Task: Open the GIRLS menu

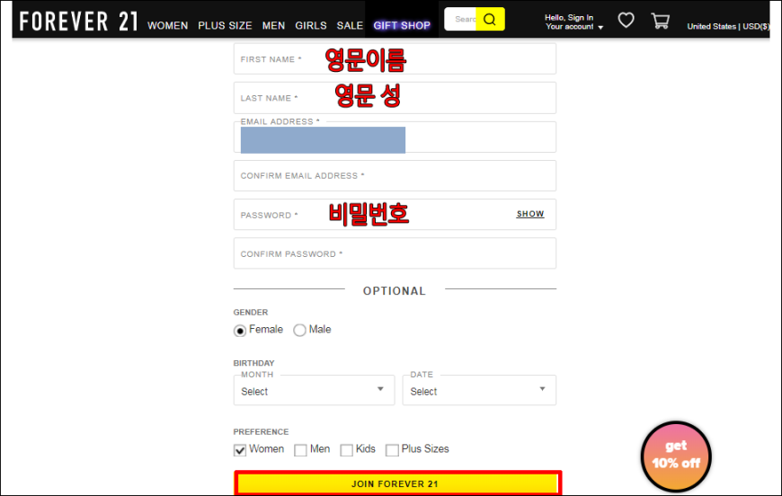Action: (311, 25)
